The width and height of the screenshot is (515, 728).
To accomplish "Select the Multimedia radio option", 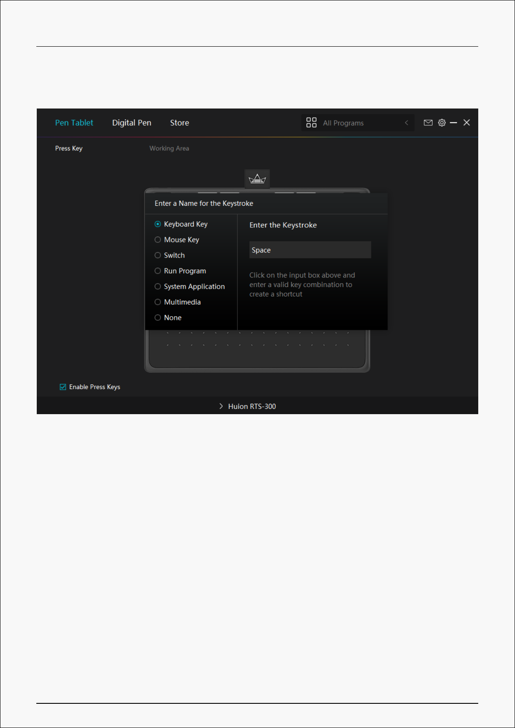I will [158, 302].
